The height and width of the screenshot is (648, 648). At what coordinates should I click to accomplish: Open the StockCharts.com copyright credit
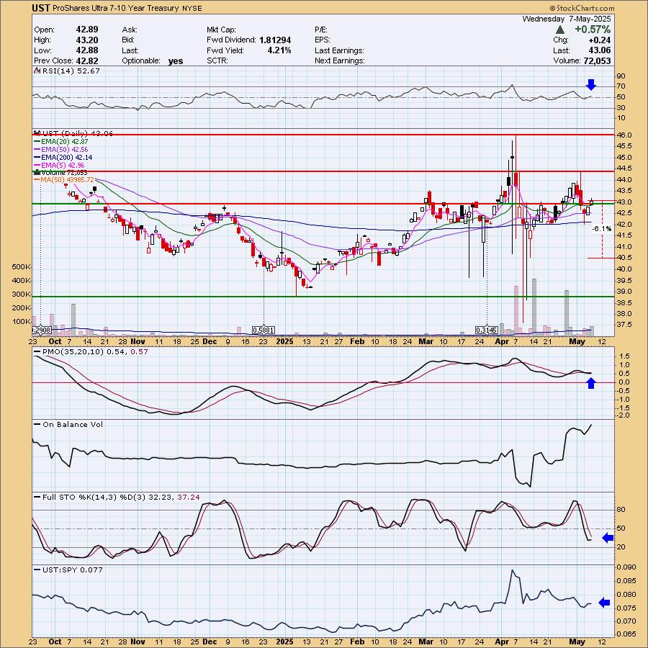coord(582,8)
